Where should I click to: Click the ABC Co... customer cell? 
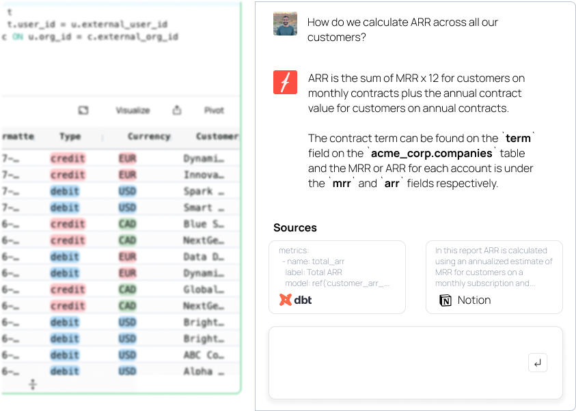[204, 355]
